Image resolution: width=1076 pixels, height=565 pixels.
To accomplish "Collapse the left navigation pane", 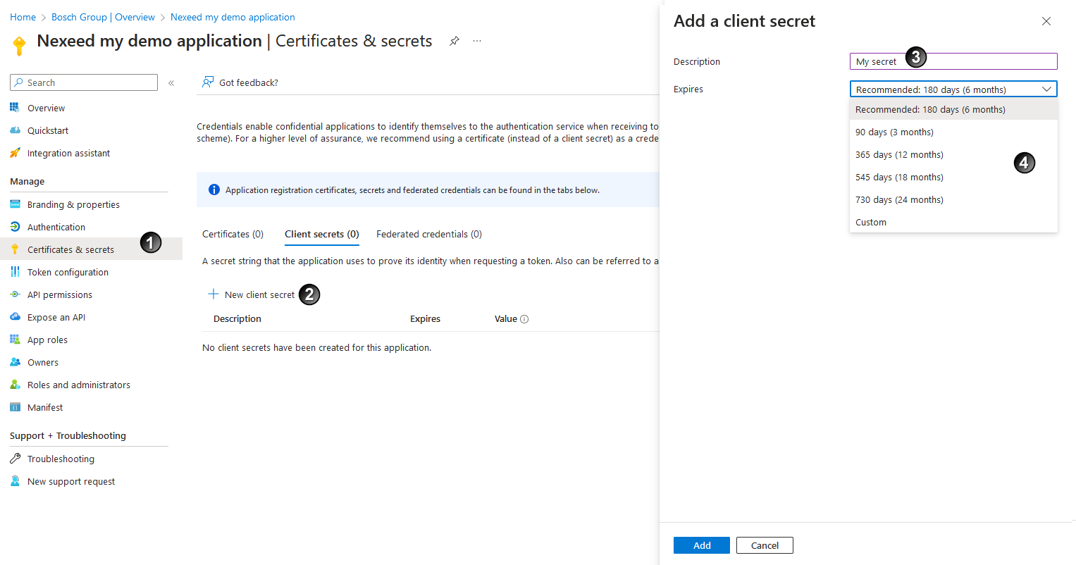I will tap(171, 82).
